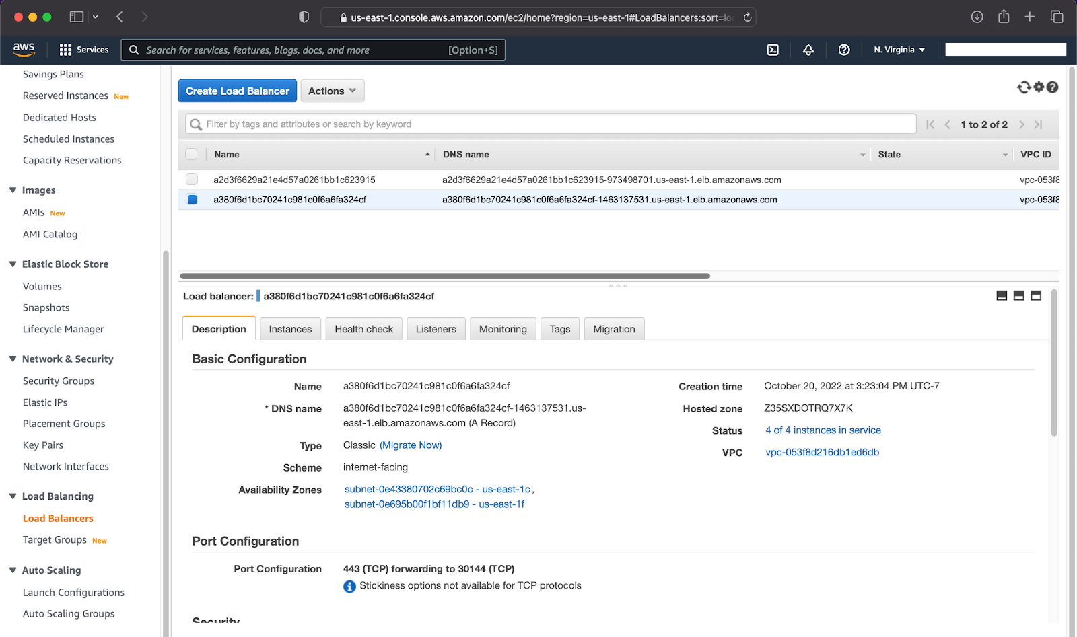The width and height of the screenshot is (1077, 637).
Task: Go to the next page of results
Action: coord(1022,124)
